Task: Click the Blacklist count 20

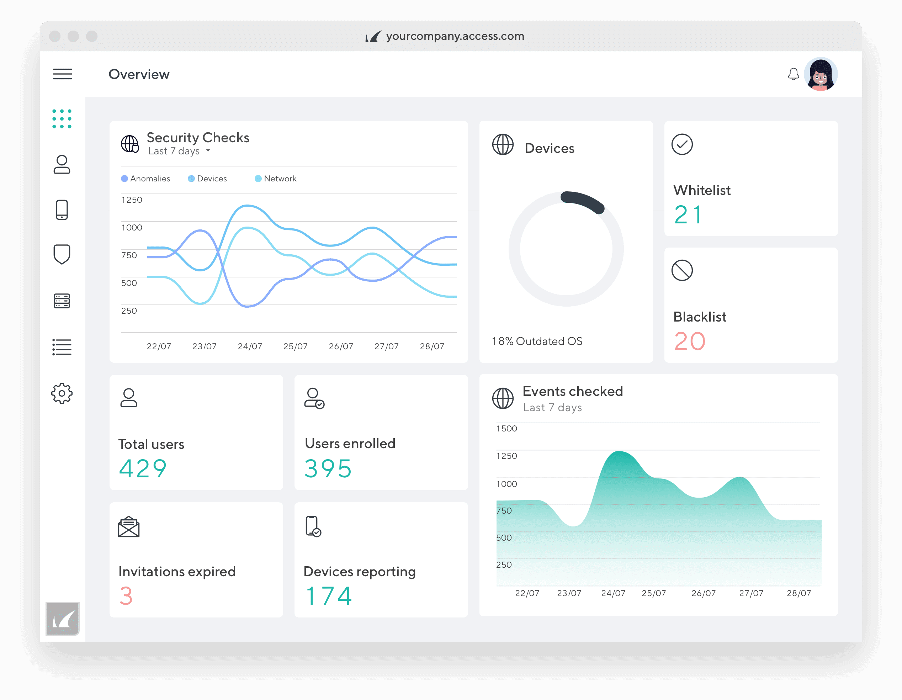Action: pyautogui.click(x=690, y=341)
